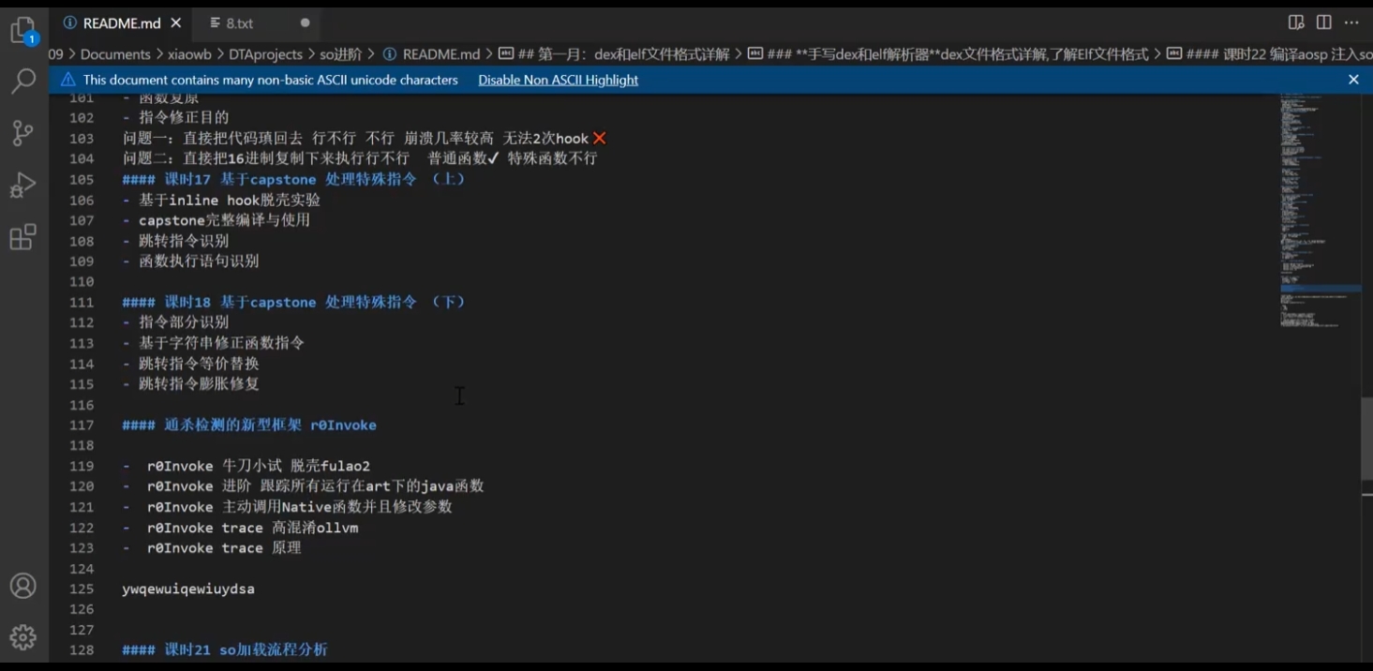Image resolution: width=1373 pixels, height=671 pixels.
Task: Select the README.md editor tab
Action: pos(121,23)
